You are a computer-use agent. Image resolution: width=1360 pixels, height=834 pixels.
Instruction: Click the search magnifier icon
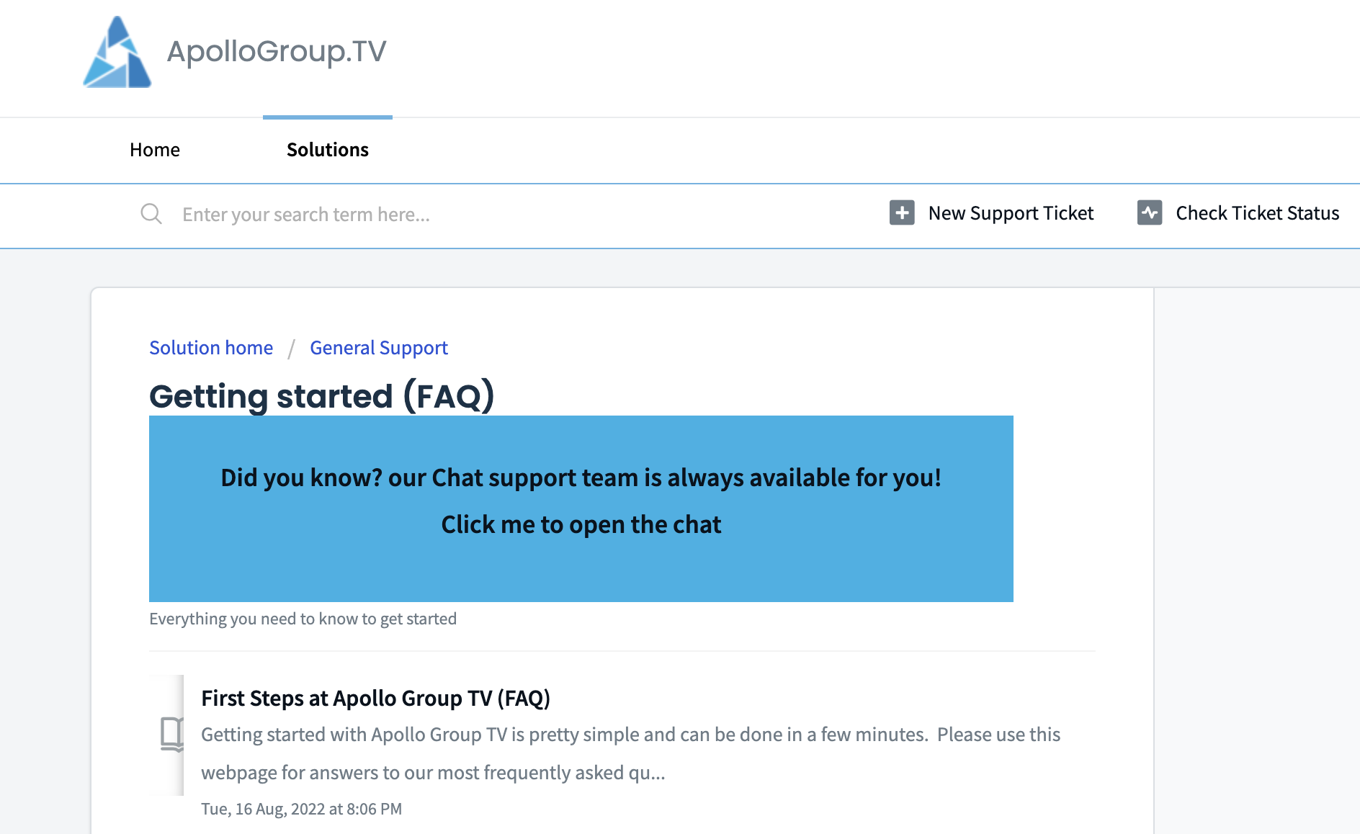tap(151, 214)
